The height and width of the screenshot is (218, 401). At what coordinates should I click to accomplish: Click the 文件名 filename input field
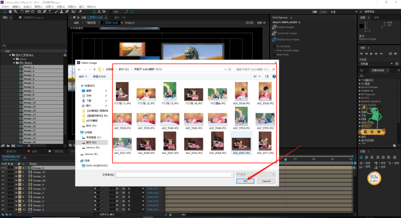point(174,175)
